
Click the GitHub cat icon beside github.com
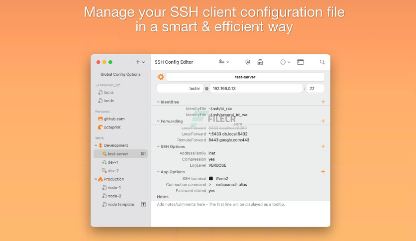[x=101, y=119]
